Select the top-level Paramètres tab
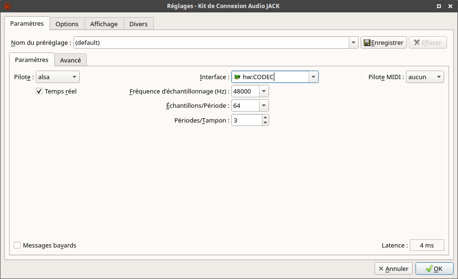The image size is (458, 279). (27, 23)
